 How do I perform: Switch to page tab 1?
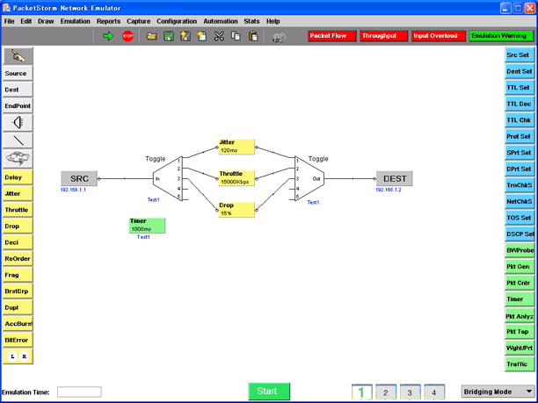[x=362, y=392]
